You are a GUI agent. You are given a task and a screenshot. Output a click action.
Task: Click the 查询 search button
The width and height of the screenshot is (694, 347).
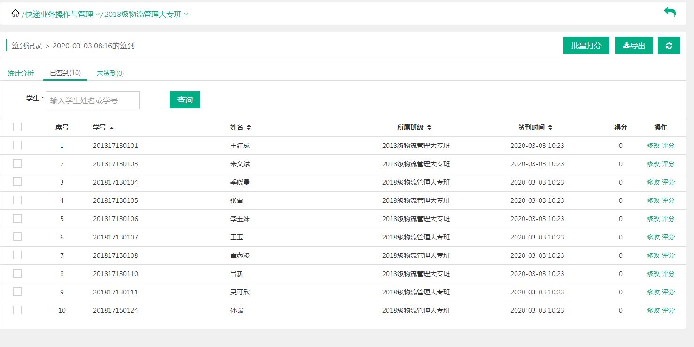(x=185, y=100)
